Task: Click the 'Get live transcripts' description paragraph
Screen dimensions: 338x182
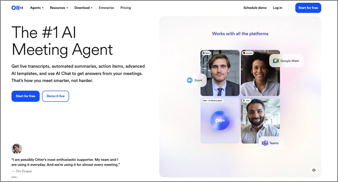Action: 78,73
